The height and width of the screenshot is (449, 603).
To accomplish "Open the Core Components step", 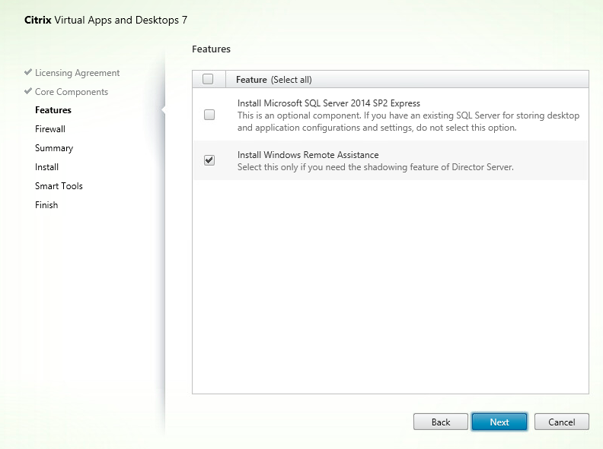I will (72, 92).
